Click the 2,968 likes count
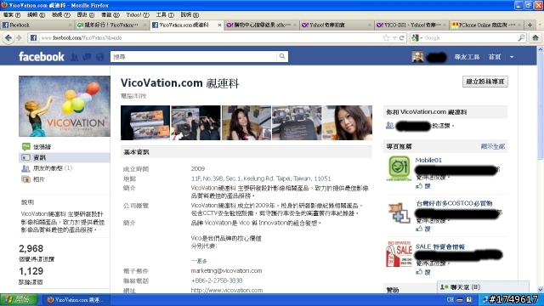Viewport: 544px width, 306px height. 31,248
